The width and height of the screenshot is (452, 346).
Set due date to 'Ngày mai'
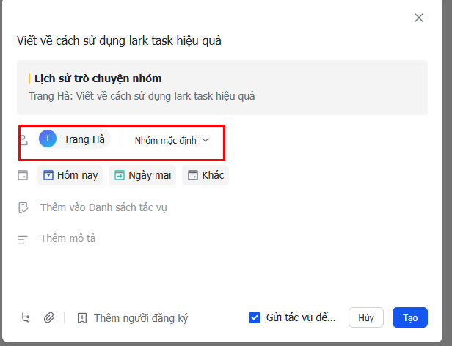click(142, 175)
